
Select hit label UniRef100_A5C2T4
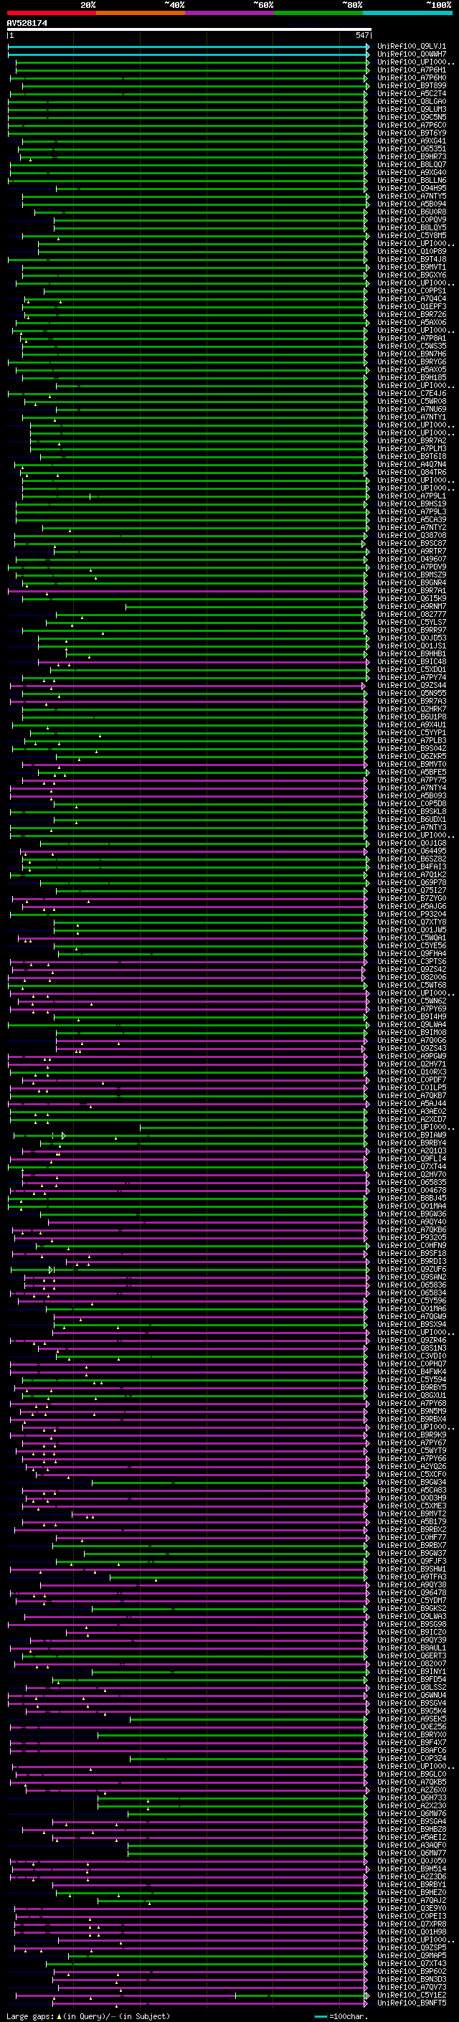(411, 93)
